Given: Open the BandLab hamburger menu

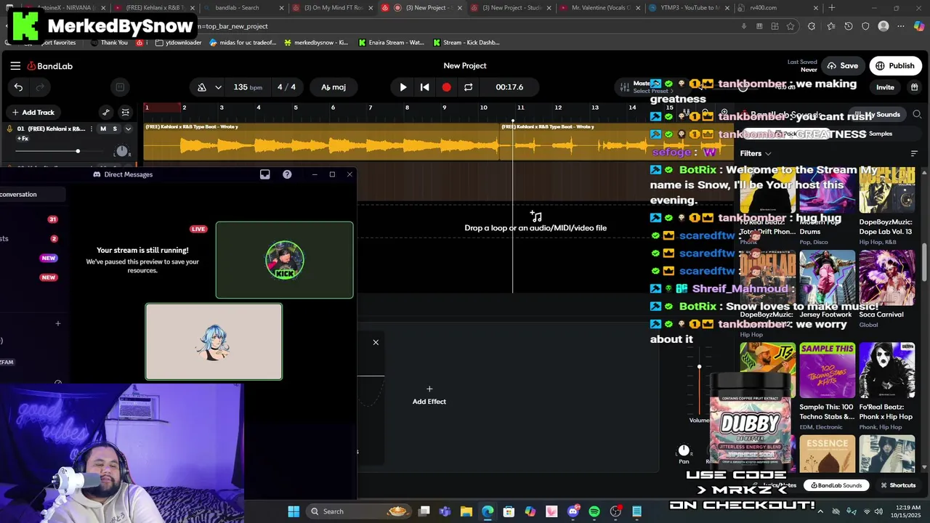Looking at the screenshot, I should (15, 66).
